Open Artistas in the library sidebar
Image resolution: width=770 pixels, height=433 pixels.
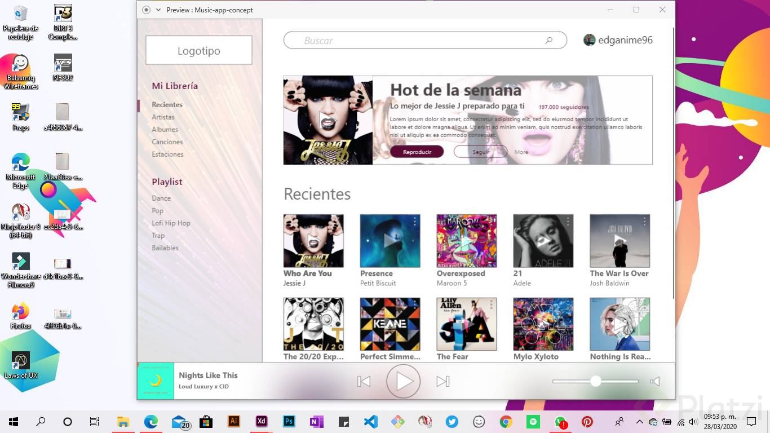tap(163, 117)
